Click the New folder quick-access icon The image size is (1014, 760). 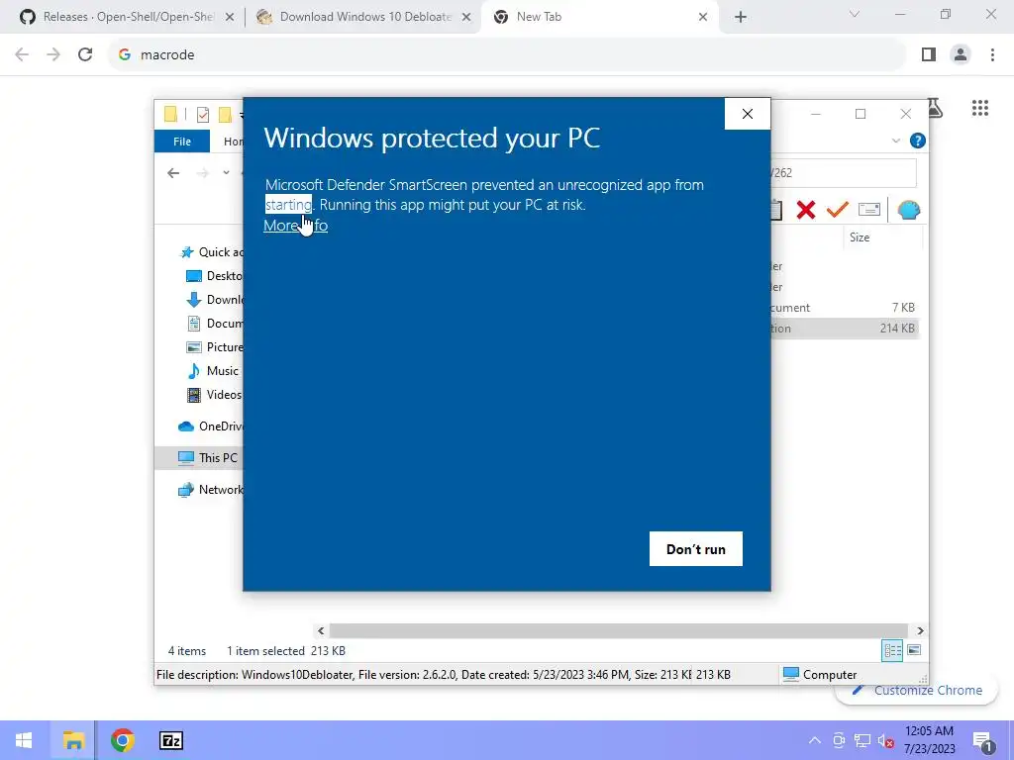(225, 115)
